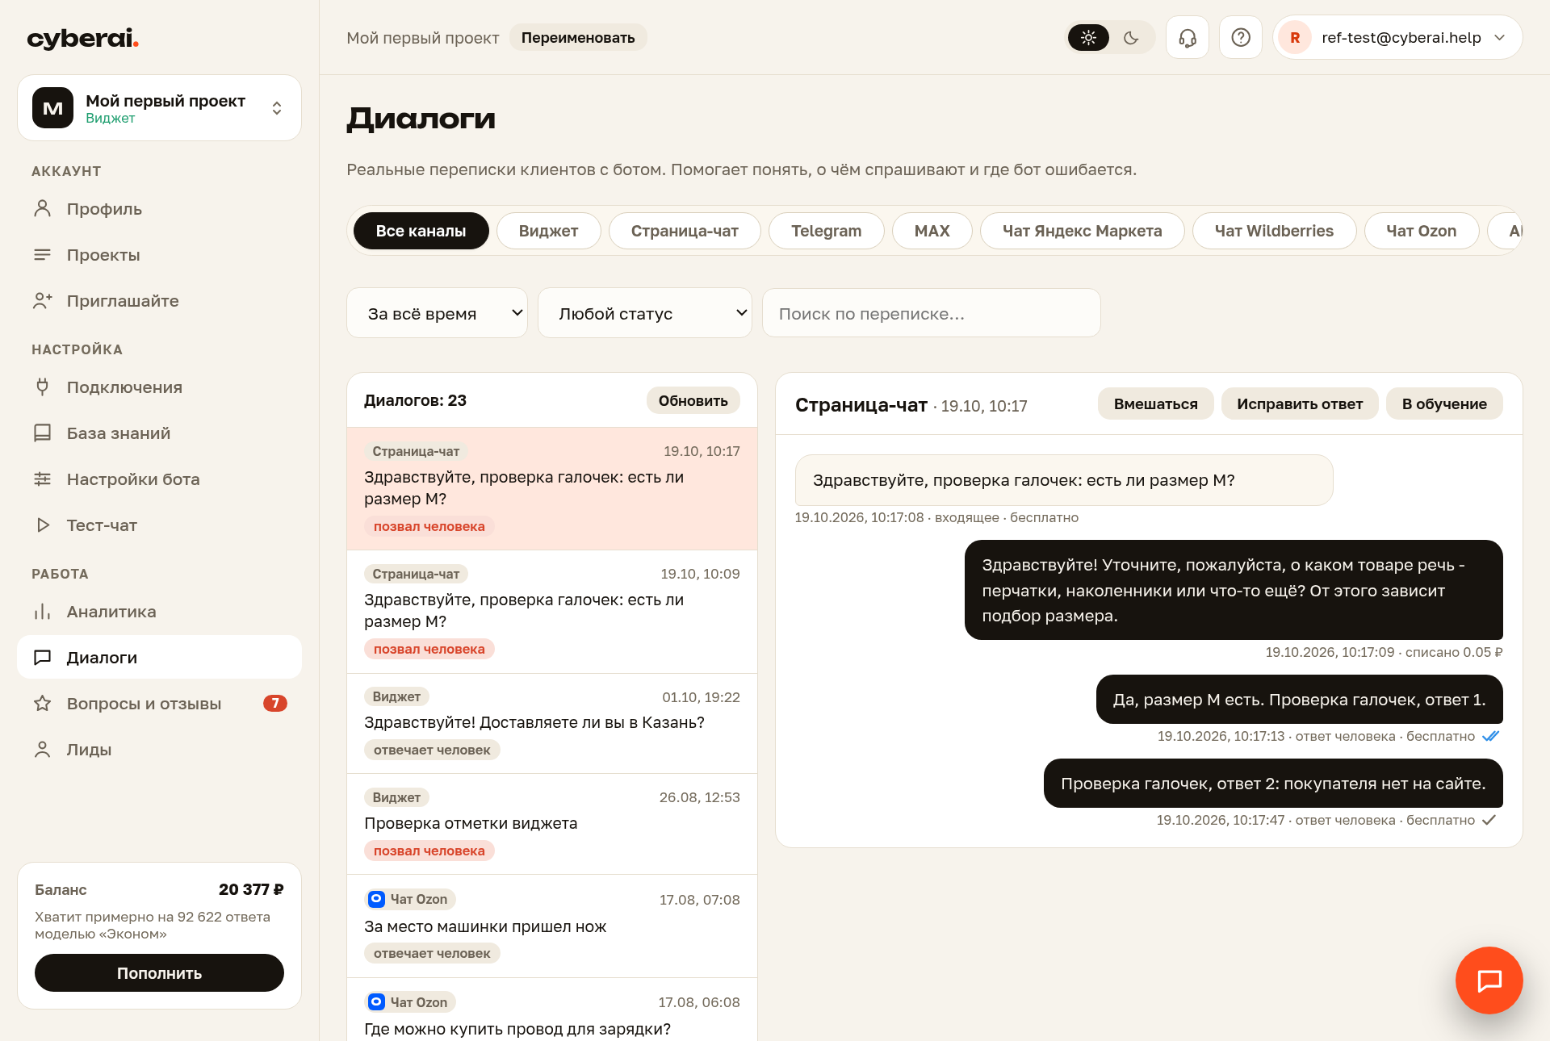Click the Настройки бота sliders icon

coord(43,479)
